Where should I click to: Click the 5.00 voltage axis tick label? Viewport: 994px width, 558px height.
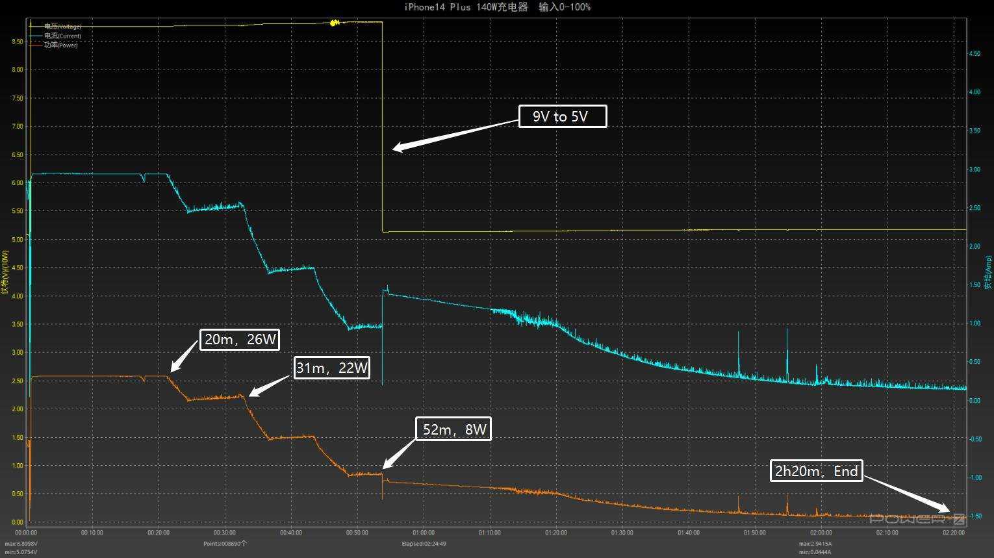(18, 240)
